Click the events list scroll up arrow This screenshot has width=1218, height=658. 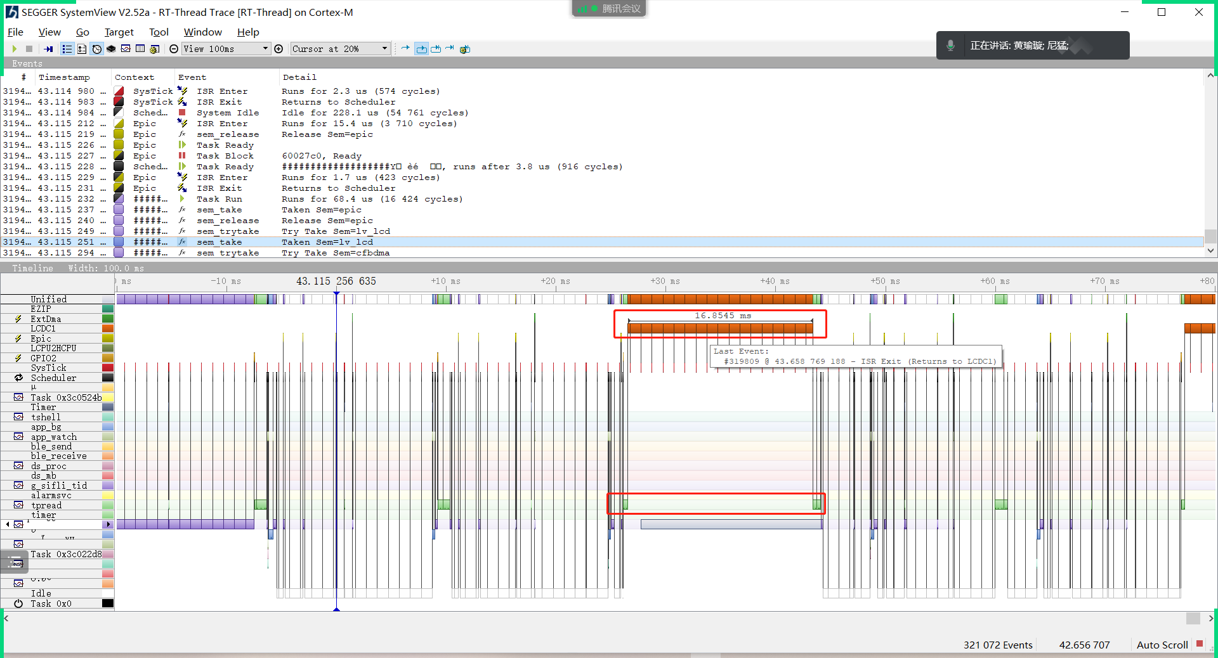(x=1210, y=75)
